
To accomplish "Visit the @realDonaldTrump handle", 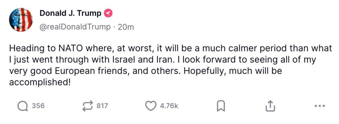I will click(75, 27).
